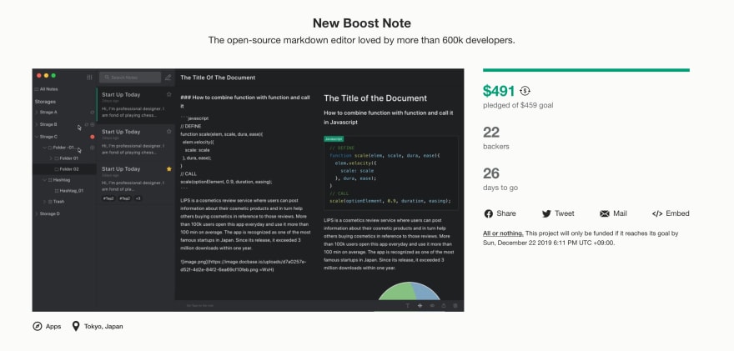Click the $491 pledged amount
The image size is (734, 351).
coord(499,91)
